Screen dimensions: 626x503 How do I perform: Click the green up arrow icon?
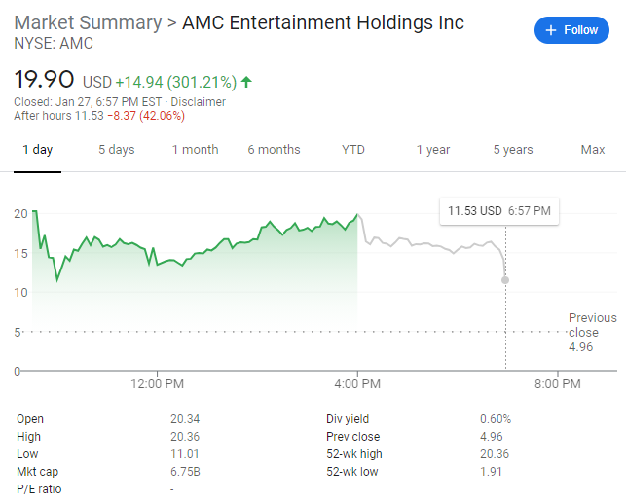245,82
